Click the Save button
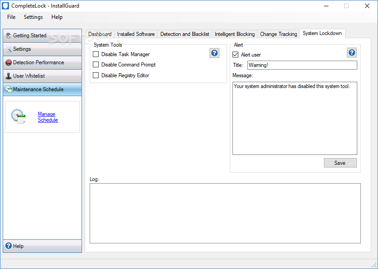The height and width of the screenshot is (269, 378). pyautogui.click(x=340, y=163)
